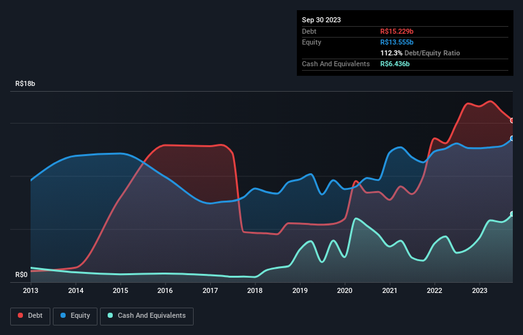523x335 pixels.
Task: Click the 2013 x-axis label
Action: click(31, 290)
